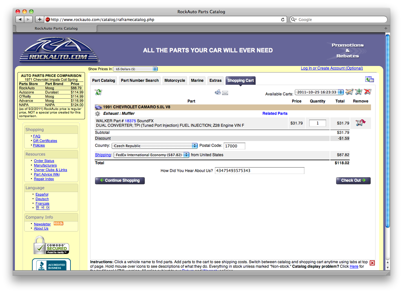This screenshot has width=403, height=291.
Task: Switch to the Part Number Search tab
Action: pos(140,81)
